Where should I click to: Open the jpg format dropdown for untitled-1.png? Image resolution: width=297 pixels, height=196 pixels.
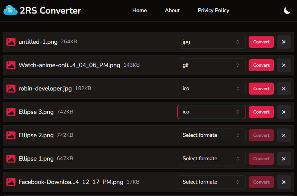[x=211, y=42]
